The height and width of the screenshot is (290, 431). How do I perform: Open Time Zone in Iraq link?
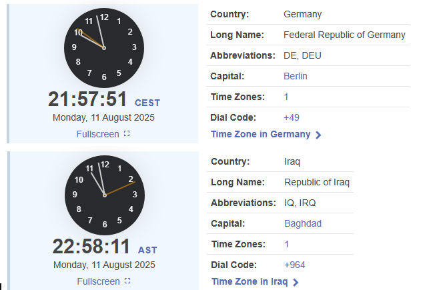coord(250,281)
